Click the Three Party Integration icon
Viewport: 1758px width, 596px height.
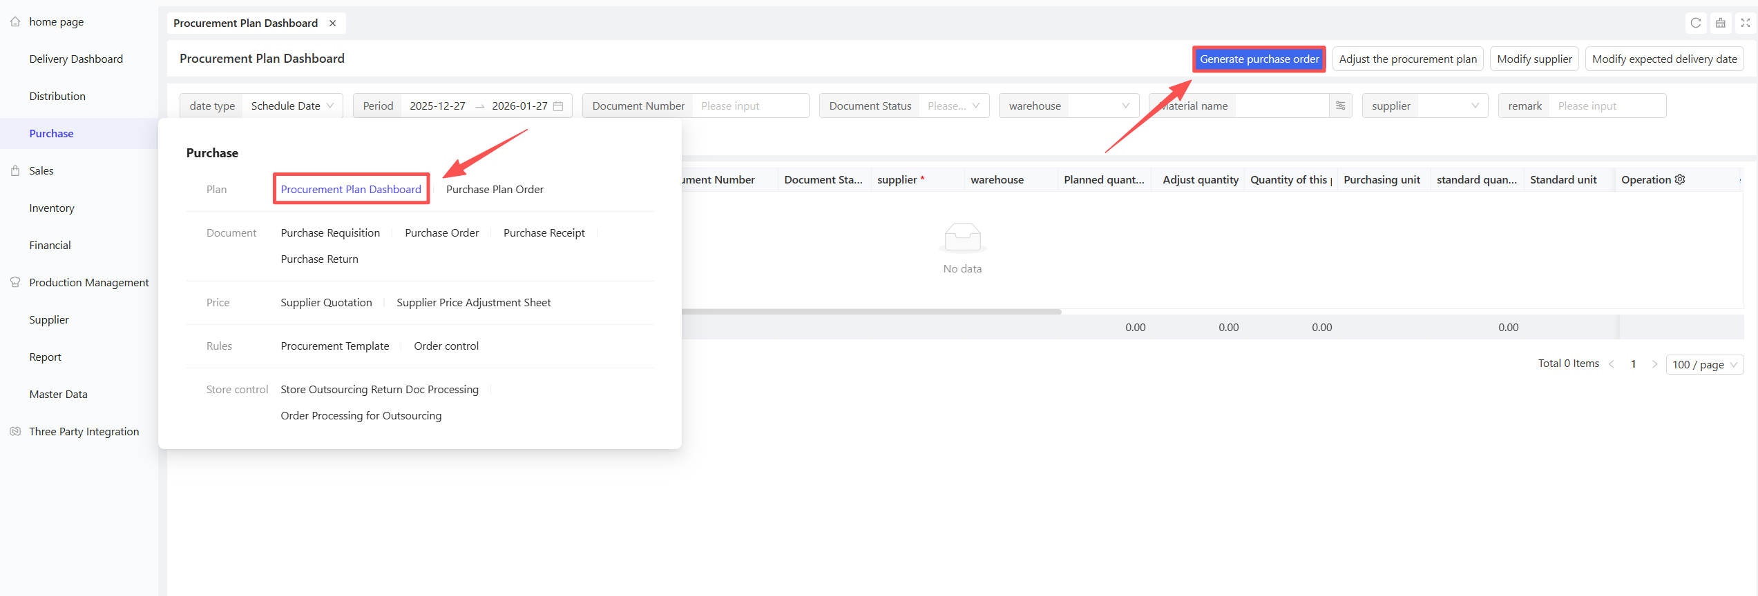(15, 431)
